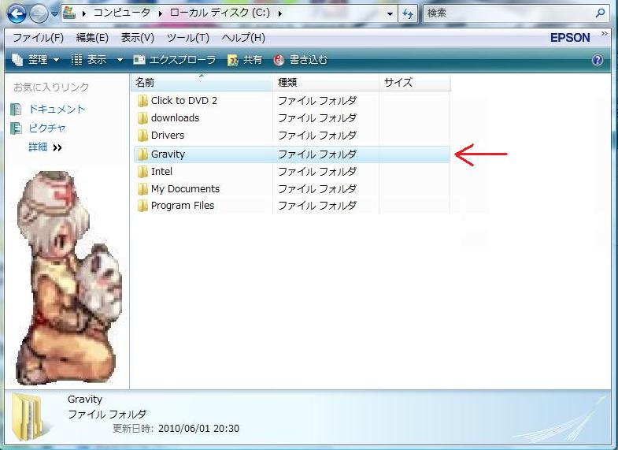The width and height of the screenshot is (618, 450).
Task: Open help via the blue question mark
Action: (598, 60)
